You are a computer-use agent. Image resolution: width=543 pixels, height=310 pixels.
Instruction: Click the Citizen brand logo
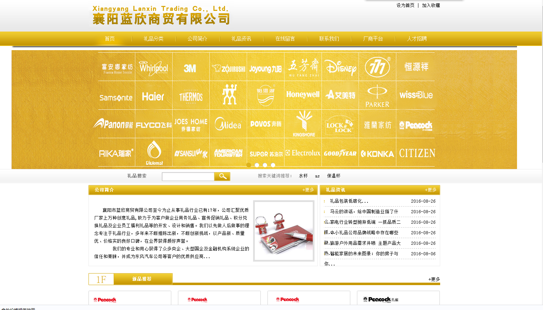coord(417,153)
